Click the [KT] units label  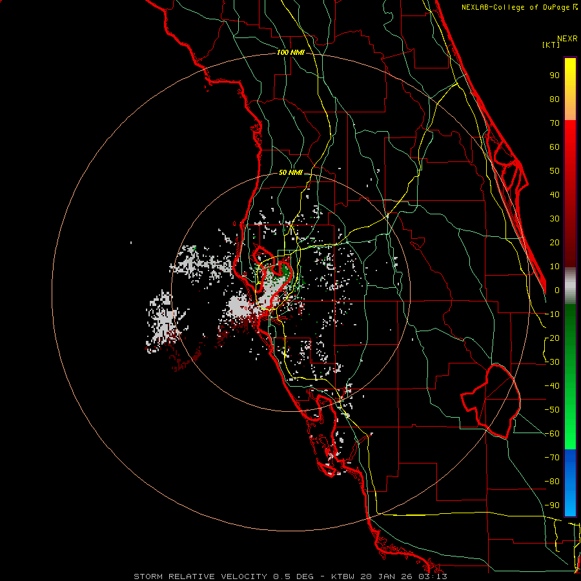(551, 45)
